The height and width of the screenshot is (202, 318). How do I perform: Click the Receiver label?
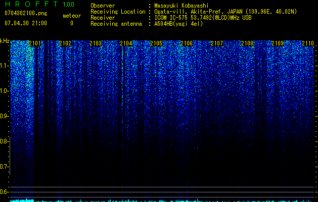pos(103,18)
